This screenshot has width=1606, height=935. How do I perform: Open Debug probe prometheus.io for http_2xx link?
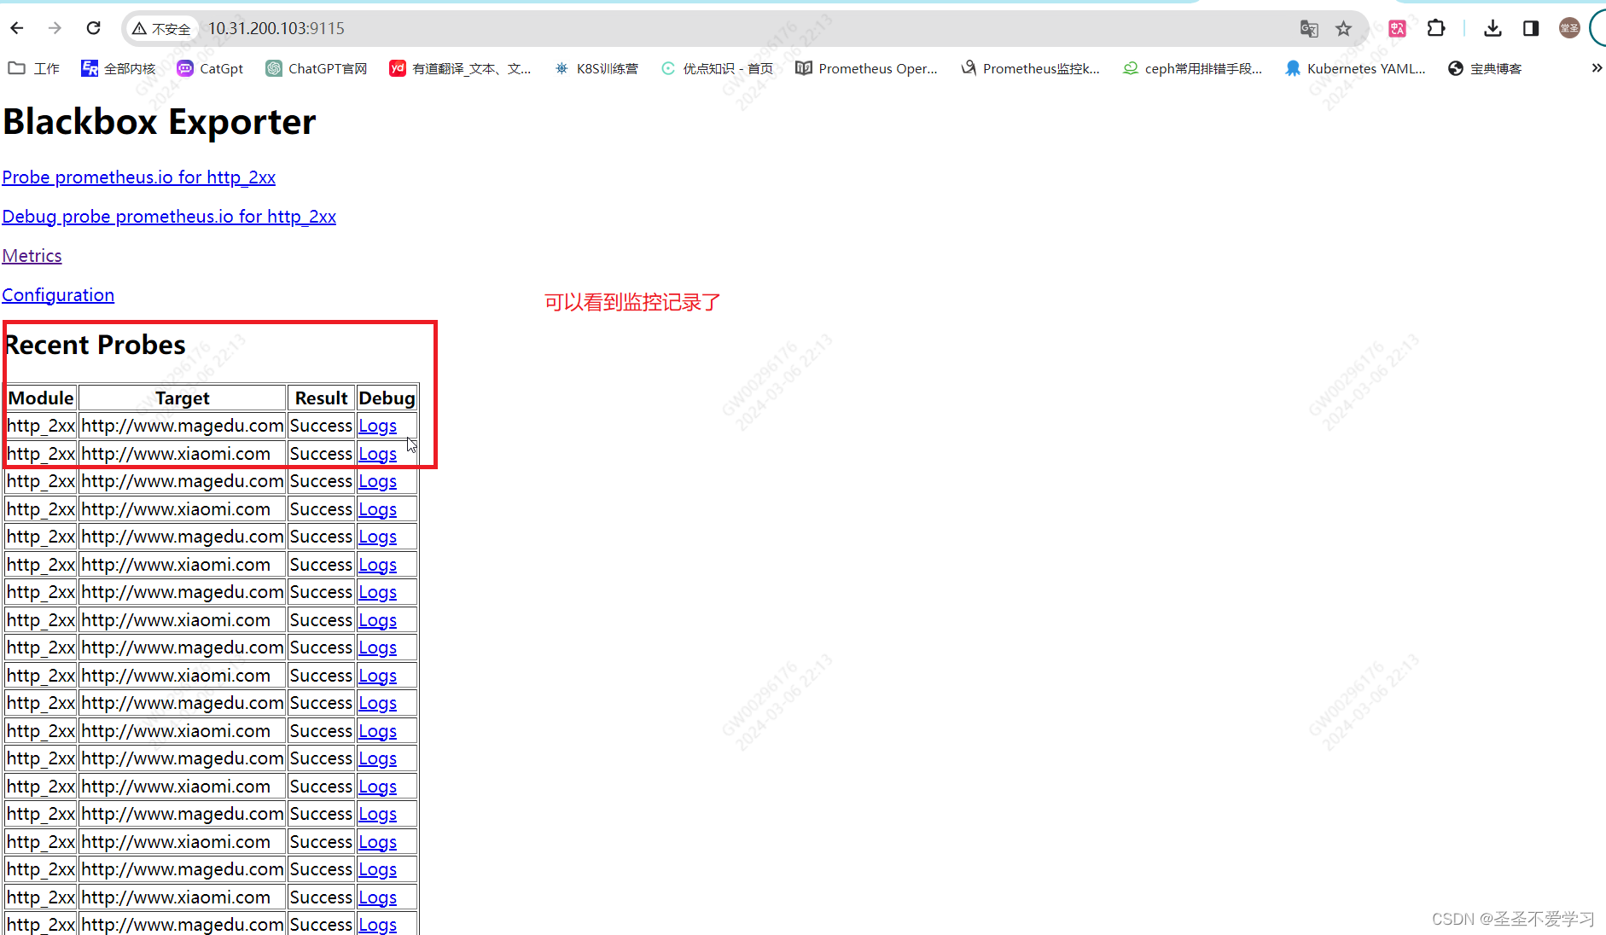click(169, 217)
